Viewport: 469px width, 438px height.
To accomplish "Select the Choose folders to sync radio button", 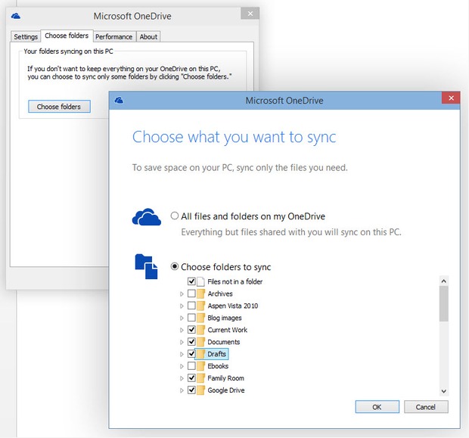I will [x=175, y=266].
